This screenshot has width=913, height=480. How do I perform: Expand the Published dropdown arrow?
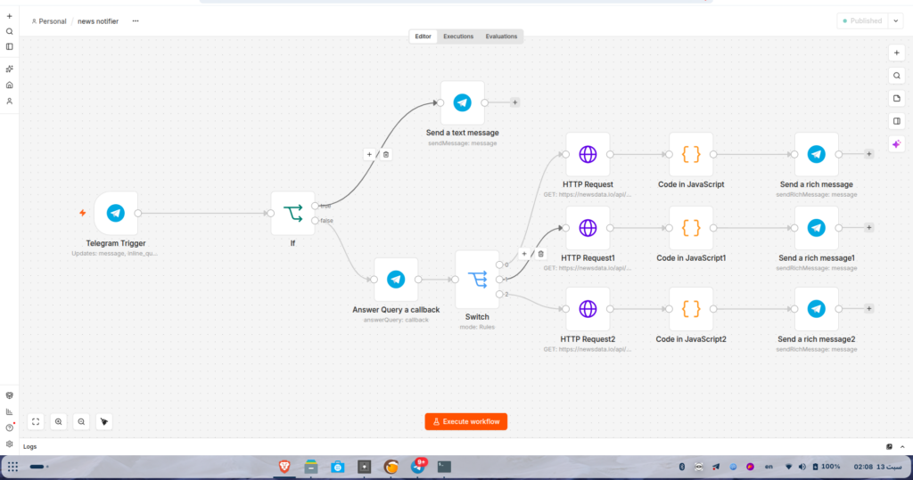896,21
